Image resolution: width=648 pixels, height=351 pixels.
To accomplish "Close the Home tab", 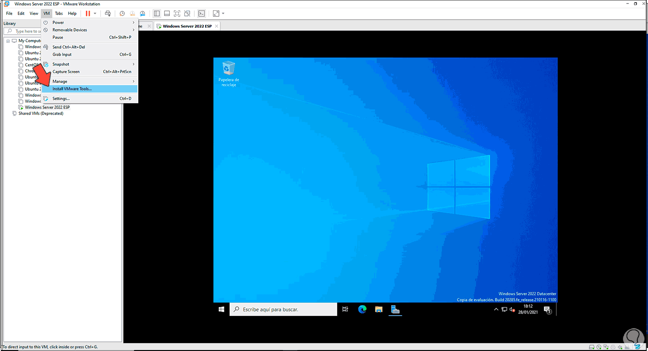I will click(149, 26).
